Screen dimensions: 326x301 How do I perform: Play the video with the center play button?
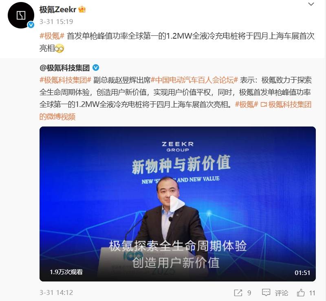point(177,204)
